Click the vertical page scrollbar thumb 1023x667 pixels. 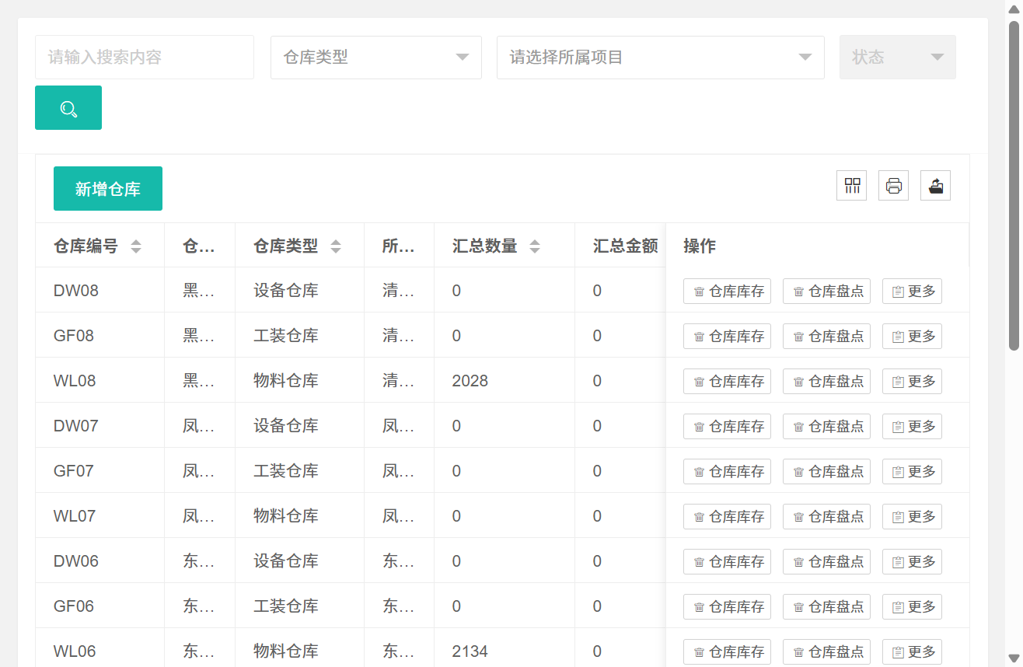coord(1014,185)
